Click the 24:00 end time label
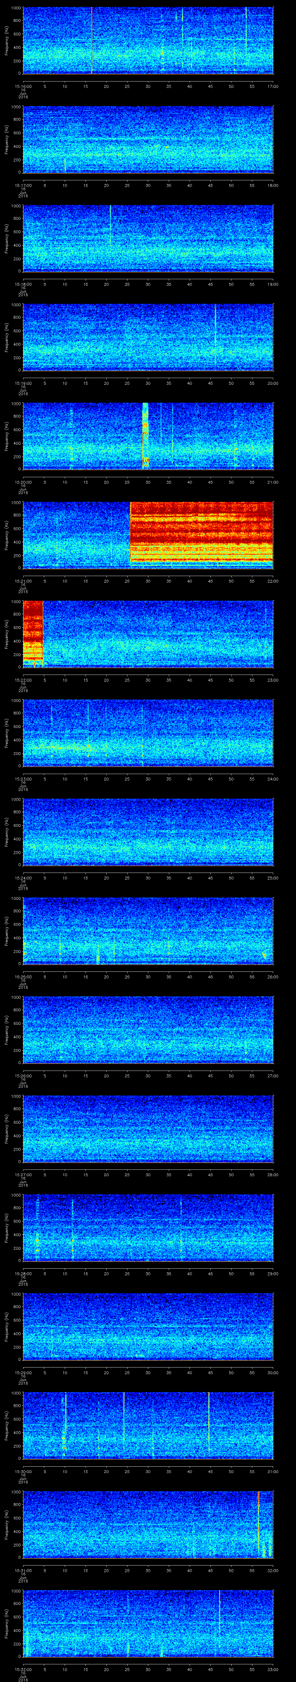 [273, 778]
